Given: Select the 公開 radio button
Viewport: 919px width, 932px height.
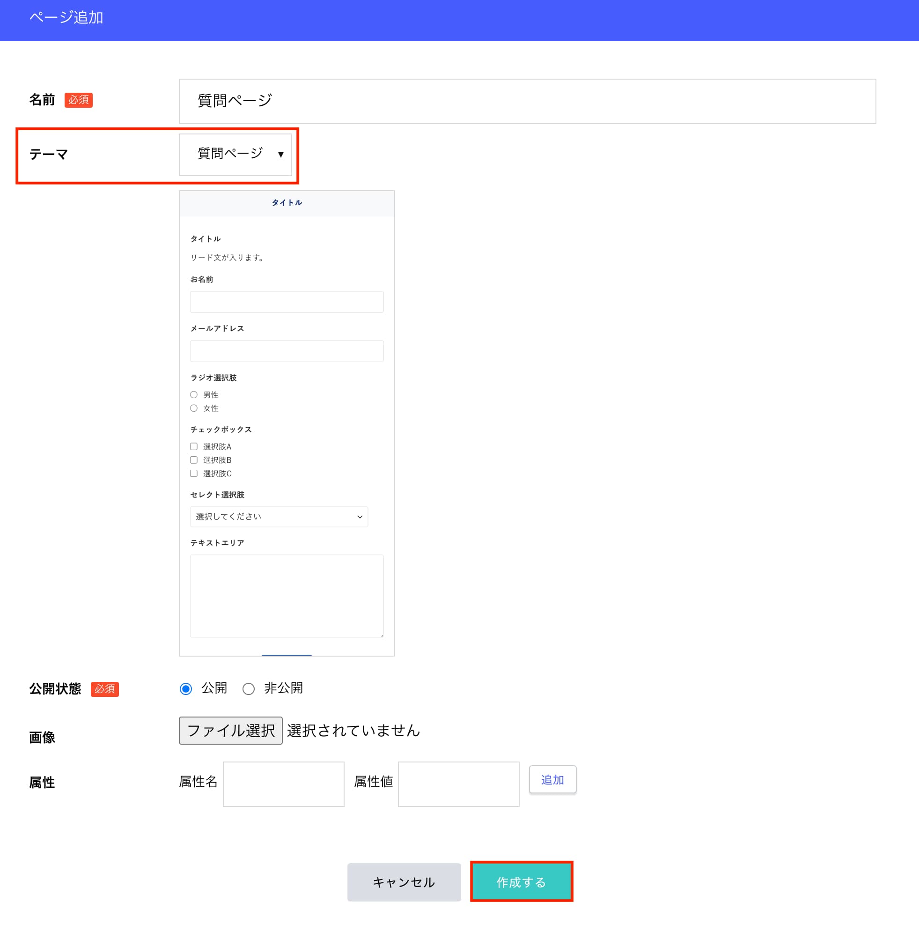Looking at the screenshot, I should pos(186,688).
